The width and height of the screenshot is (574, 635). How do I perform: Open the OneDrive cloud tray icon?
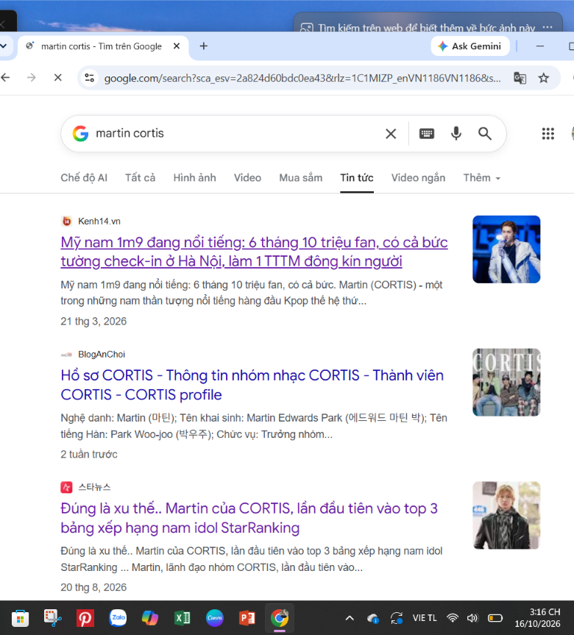coord(372,618)
